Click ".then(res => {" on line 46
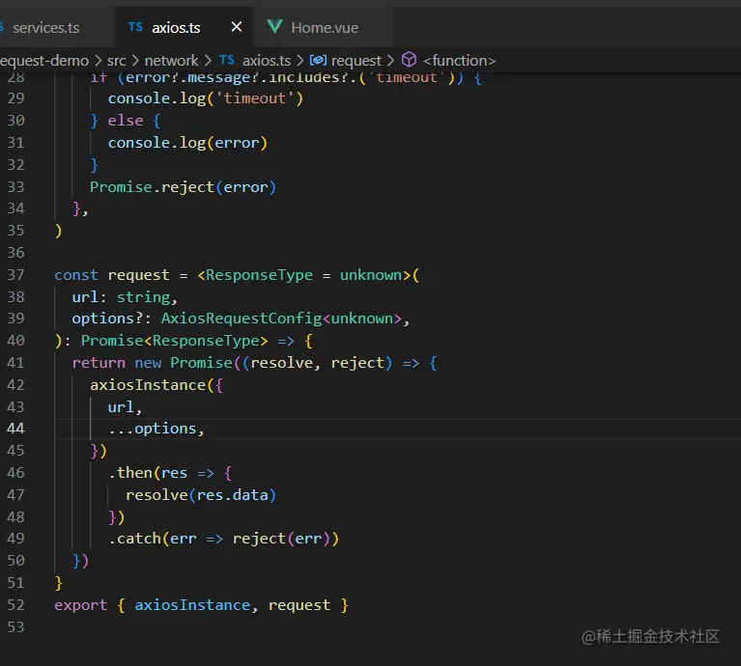This screenshot has height=666, width=741. click(x=170, y=473)
